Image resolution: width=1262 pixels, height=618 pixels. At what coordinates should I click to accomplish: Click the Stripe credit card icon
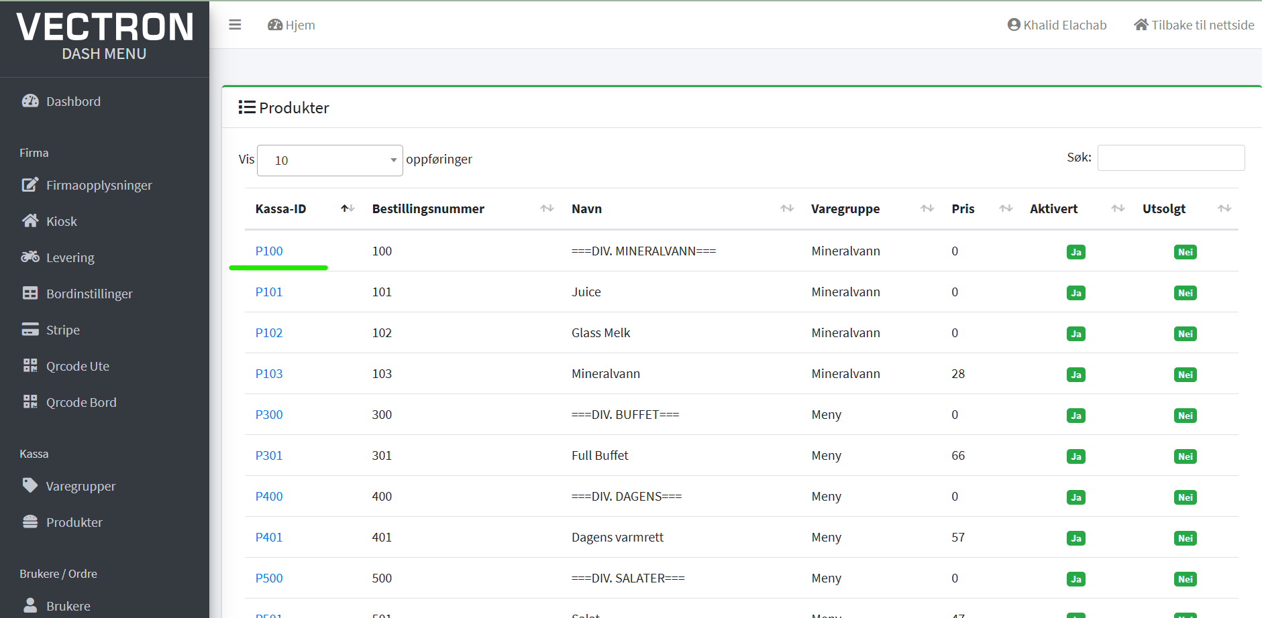[x=30, y=329]
